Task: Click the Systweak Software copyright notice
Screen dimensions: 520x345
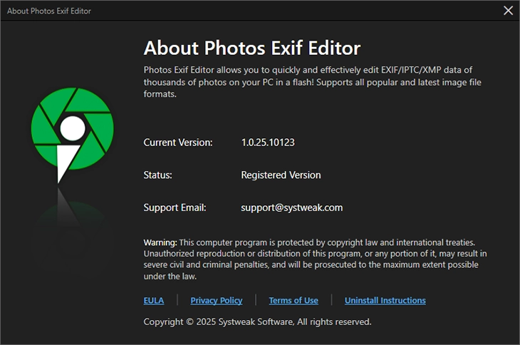Action: 257,322
